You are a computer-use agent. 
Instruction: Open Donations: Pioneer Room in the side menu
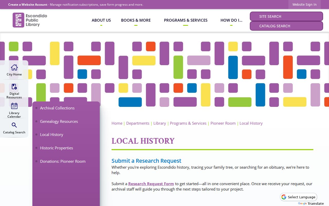tap(63, 161)
